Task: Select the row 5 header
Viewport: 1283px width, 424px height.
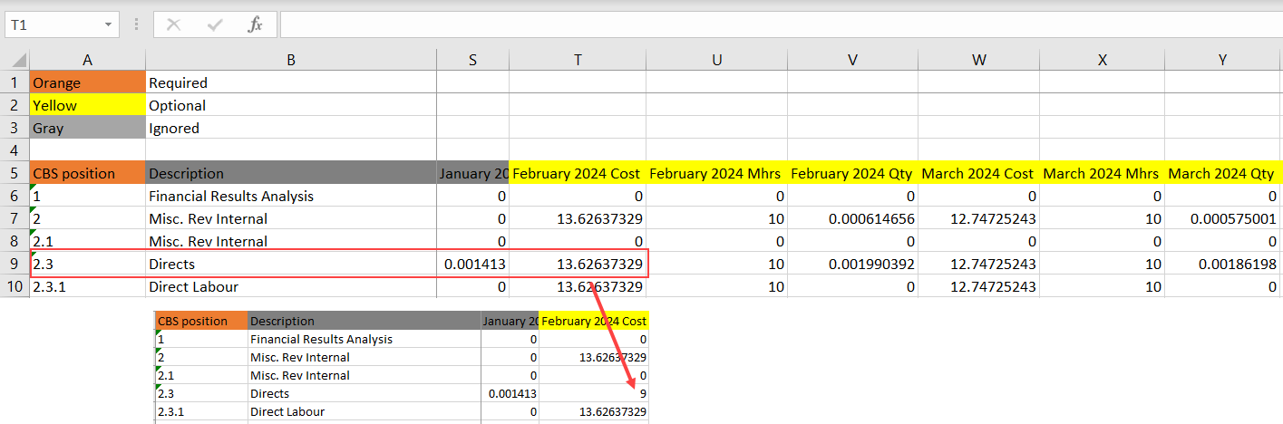Action: 15,173
